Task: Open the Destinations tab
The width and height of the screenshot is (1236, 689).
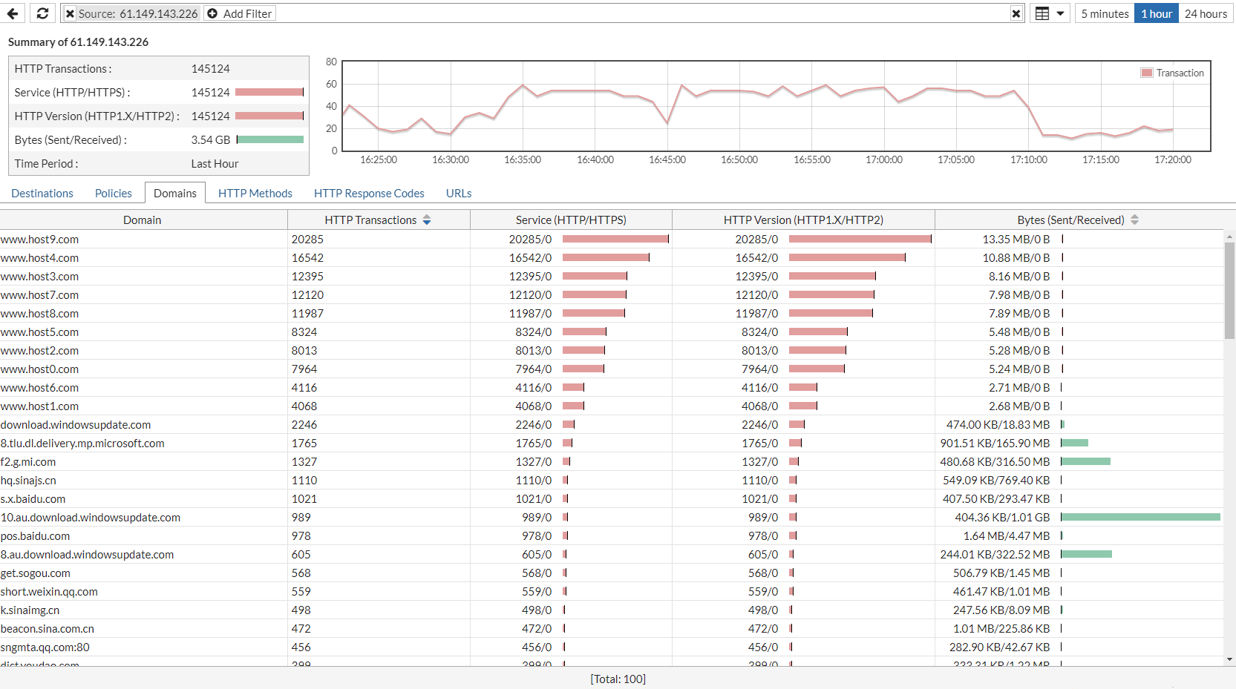Action: point(42,193)
